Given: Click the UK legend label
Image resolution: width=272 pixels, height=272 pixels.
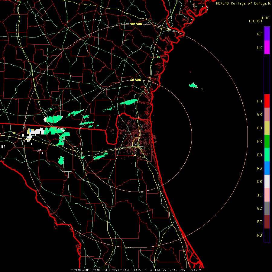Looking at the screenshot, I should pyautogui.click(x=259, y=47).
